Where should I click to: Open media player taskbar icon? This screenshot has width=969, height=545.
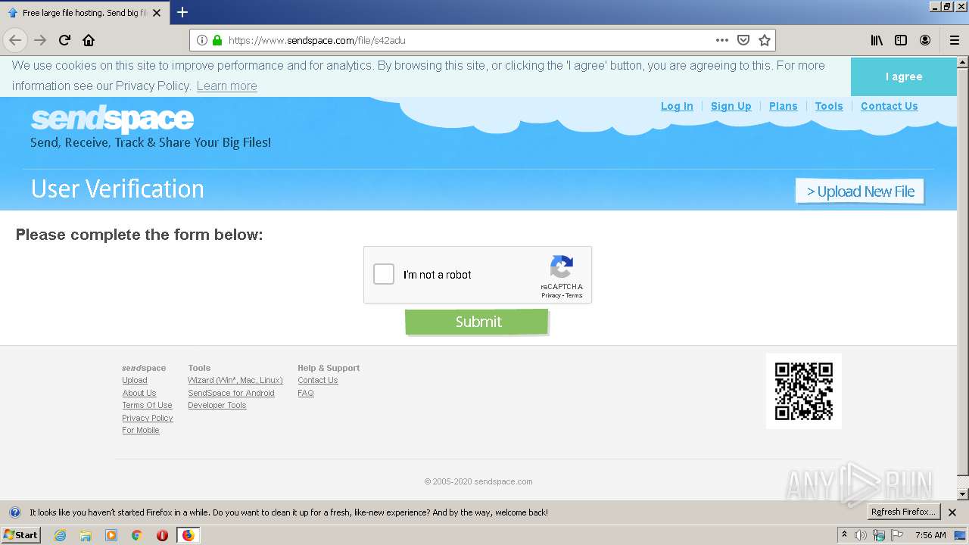click(111, 535)
